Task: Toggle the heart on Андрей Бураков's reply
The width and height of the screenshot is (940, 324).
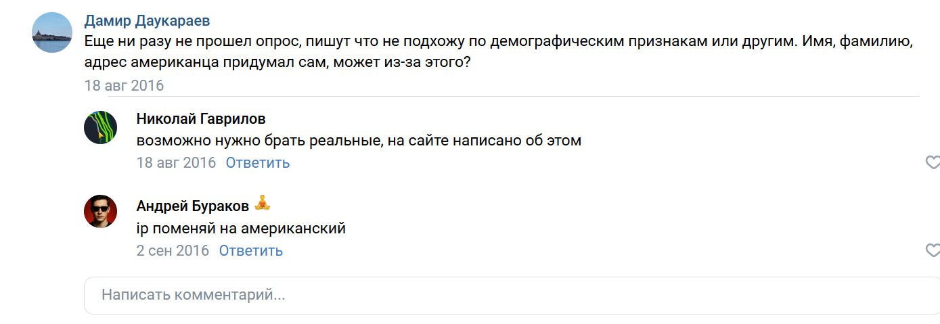Action: pos(932,250)
